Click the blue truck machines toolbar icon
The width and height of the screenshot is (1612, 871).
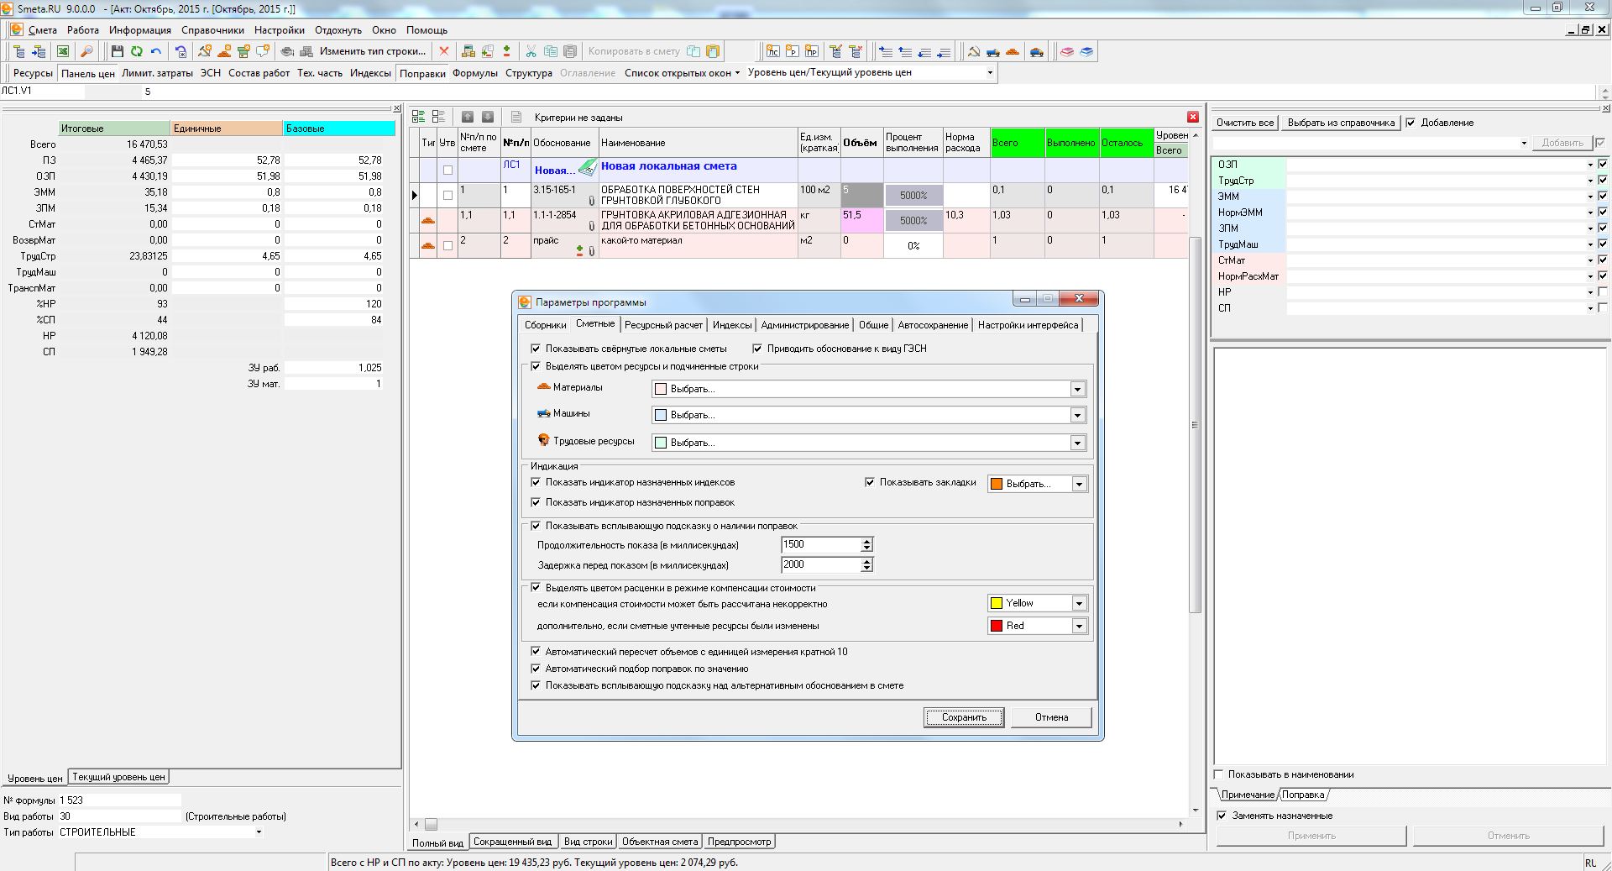coord(993,51)
